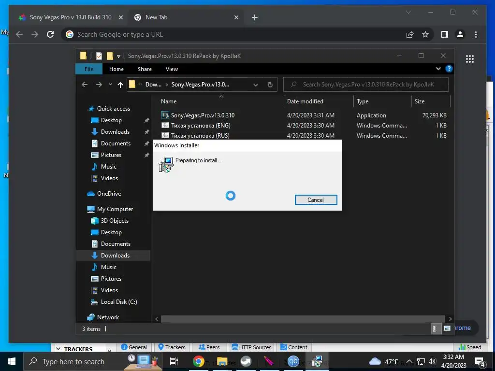Switch Explorer to details view icon
The height and width of the screenshot is (371, 495).
435,328
